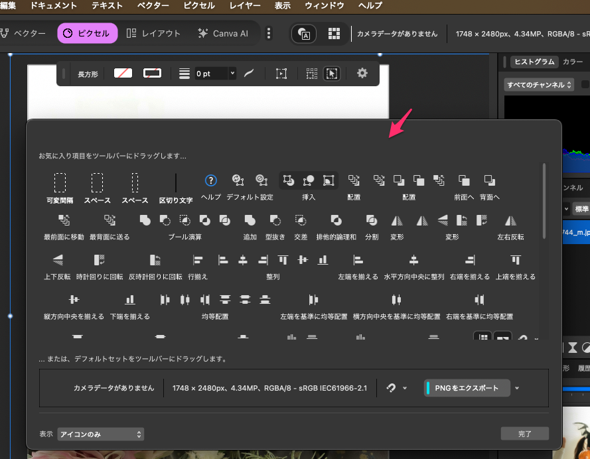Open the すべてのチャンネル dropdown
Screen dimensions: 590x459
[x=539, y=85]
